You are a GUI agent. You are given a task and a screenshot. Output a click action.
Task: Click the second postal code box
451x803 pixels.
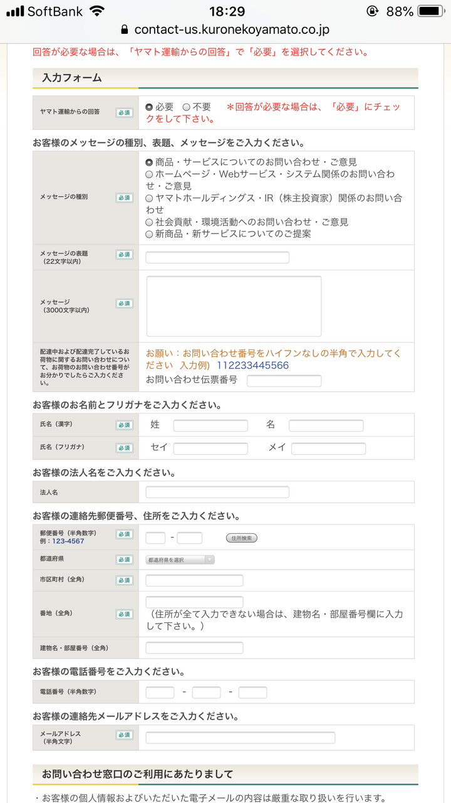190,538
